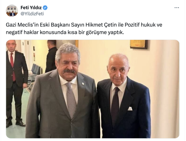The image size is (186, 141).
Task: Open the attached photo of two men
Action: (x=93, y=89)
